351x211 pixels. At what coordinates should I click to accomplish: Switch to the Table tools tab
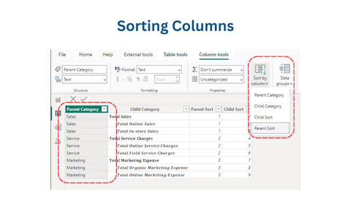tap(175, 54)
